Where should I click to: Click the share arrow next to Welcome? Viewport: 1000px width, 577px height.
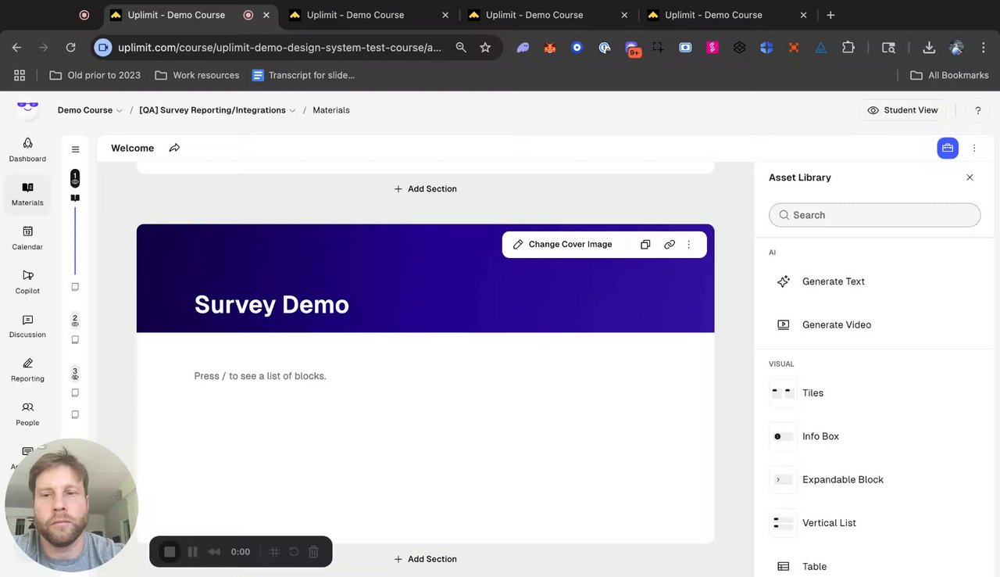pos(174,148)
